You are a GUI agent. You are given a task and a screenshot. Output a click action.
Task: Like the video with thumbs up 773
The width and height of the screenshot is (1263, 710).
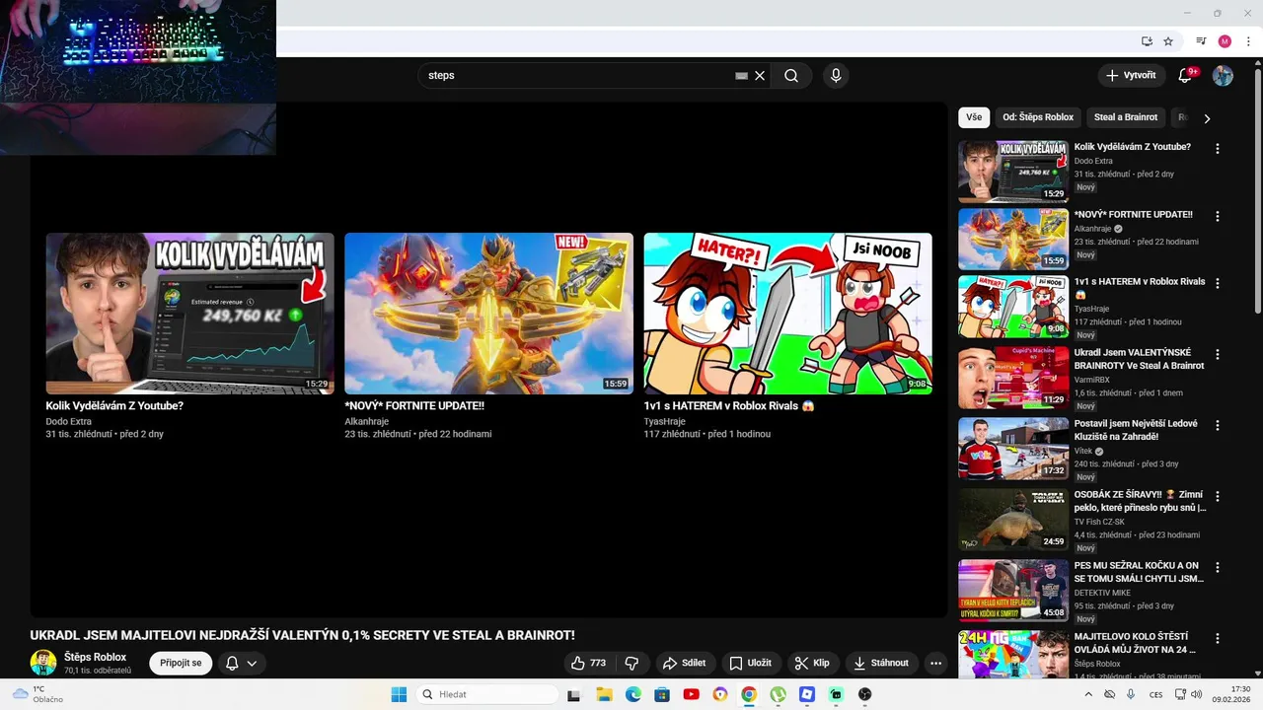[588, 663]
